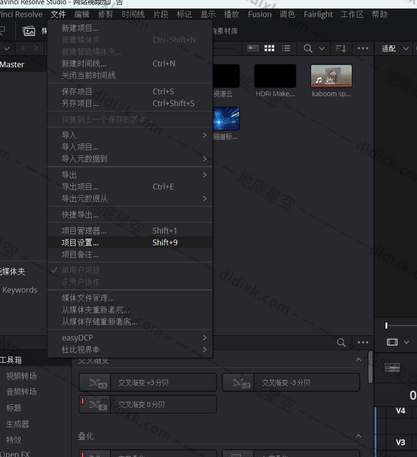The width and height of the screenshot is (417, 457).
Task: Choose 保存项目 menu entry
Action: (x=130, y=91)
